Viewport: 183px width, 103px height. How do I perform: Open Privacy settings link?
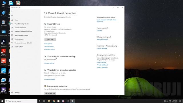click(102, 62)
